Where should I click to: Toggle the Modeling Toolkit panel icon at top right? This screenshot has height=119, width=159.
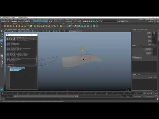pyautogui.click(x=150, y=21)
